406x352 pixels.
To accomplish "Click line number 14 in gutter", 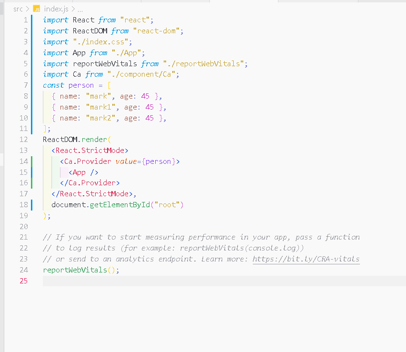I will (24, 161).
